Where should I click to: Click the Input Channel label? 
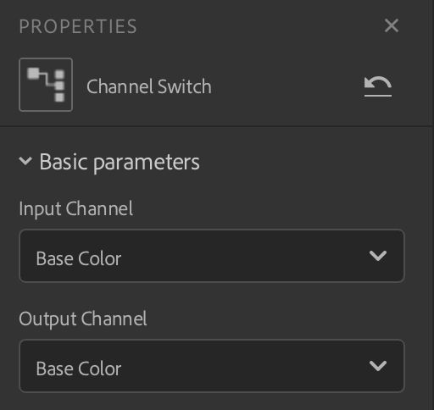[x=75, y=209]
